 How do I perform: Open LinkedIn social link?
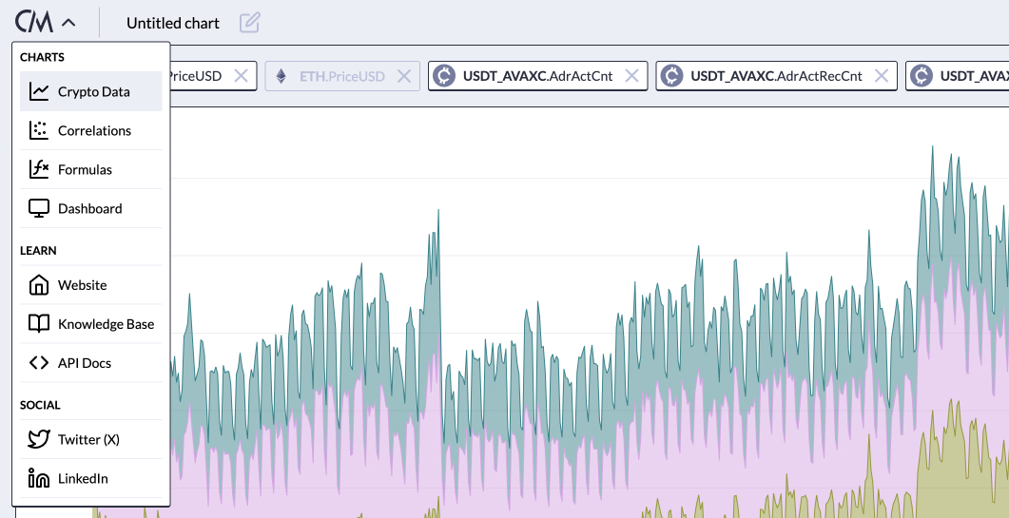click(90, 478)
